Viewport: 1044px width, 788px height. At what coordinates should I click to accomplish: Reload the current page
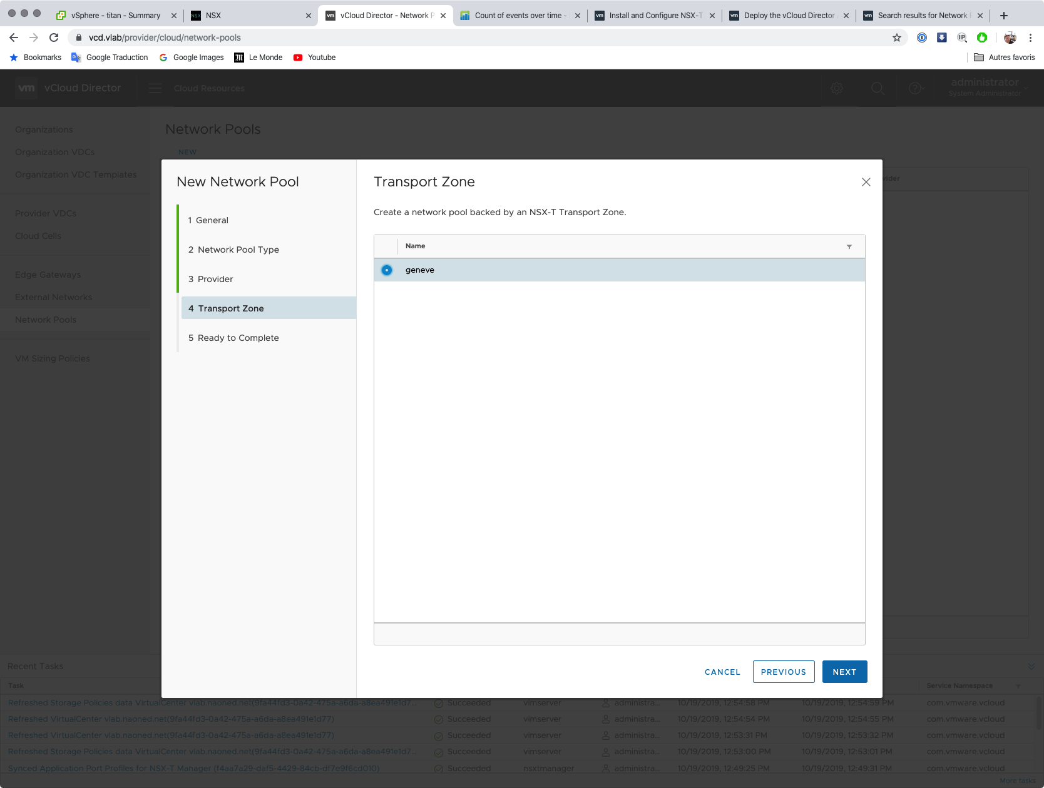[54, 38]
